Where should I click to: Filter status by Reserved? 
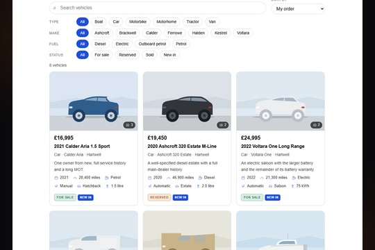click(127, 55)
